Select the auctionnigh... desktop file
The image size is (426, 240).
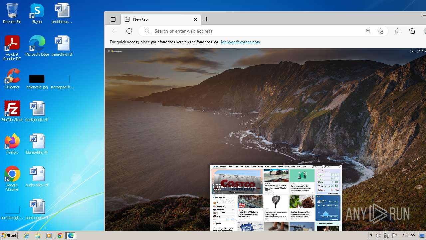(12, 213)
